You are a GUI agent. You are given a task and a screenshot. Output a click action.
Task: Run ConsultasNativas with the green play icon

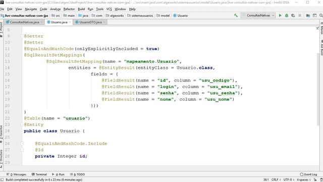(280, 16)
